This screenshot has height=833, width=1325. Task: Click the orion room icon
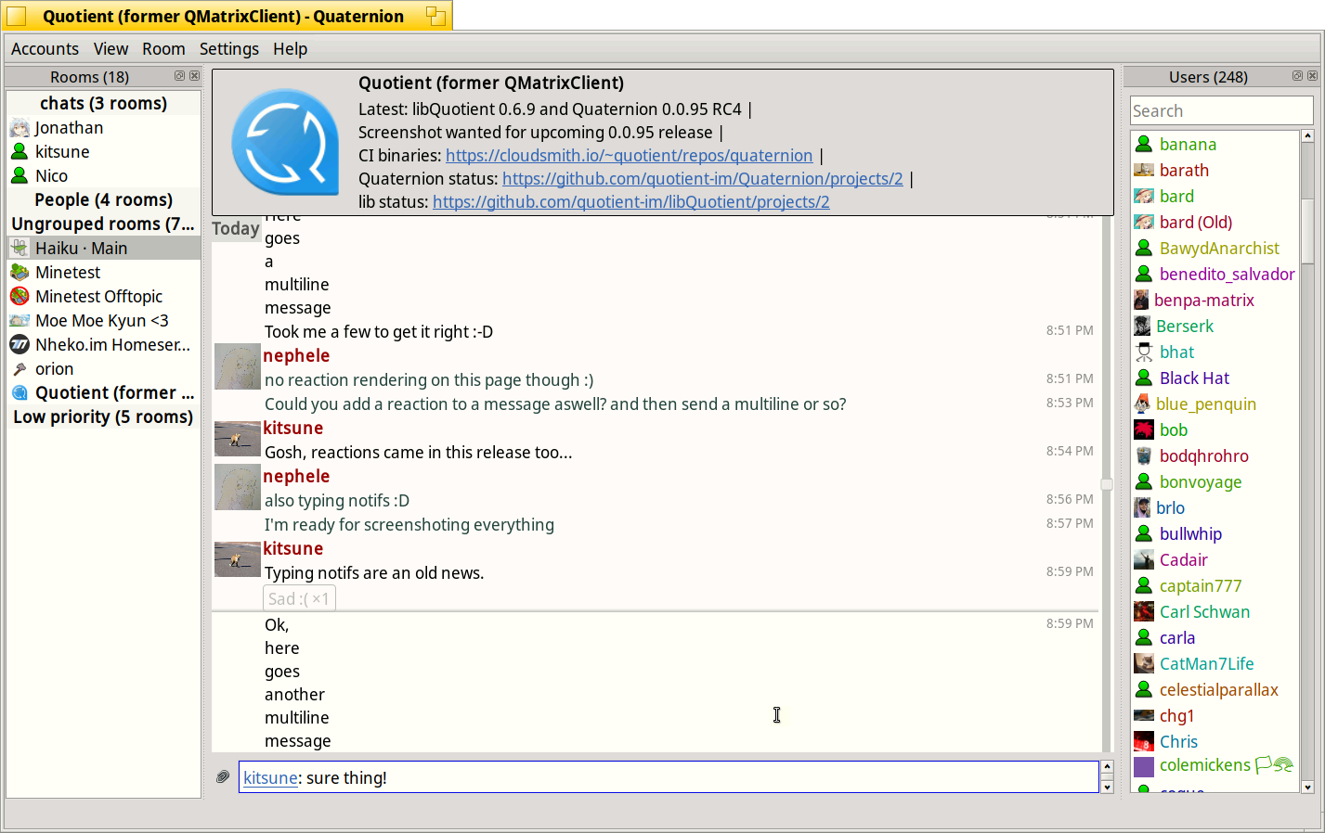coord(19,369)
